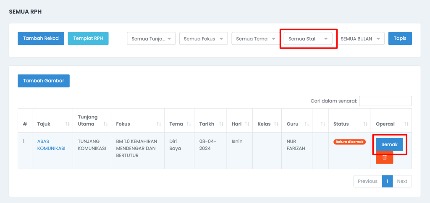Sort the Tarikh column arrows icon
This screenshot has width=430, height=203.
pyautogui.click(x=221, y=124)
